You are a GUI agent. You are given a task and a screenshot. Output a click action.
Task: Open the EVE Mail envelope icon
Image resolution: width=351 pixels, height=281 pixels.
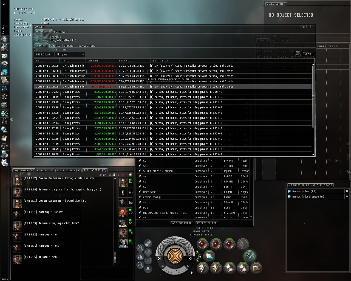4,56
